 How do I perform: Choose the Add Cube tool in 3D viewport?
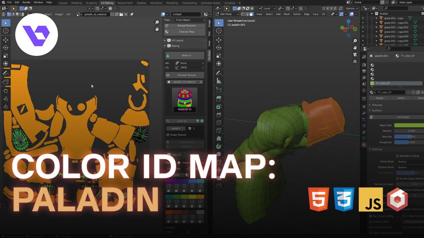click(x=219, y=90)
